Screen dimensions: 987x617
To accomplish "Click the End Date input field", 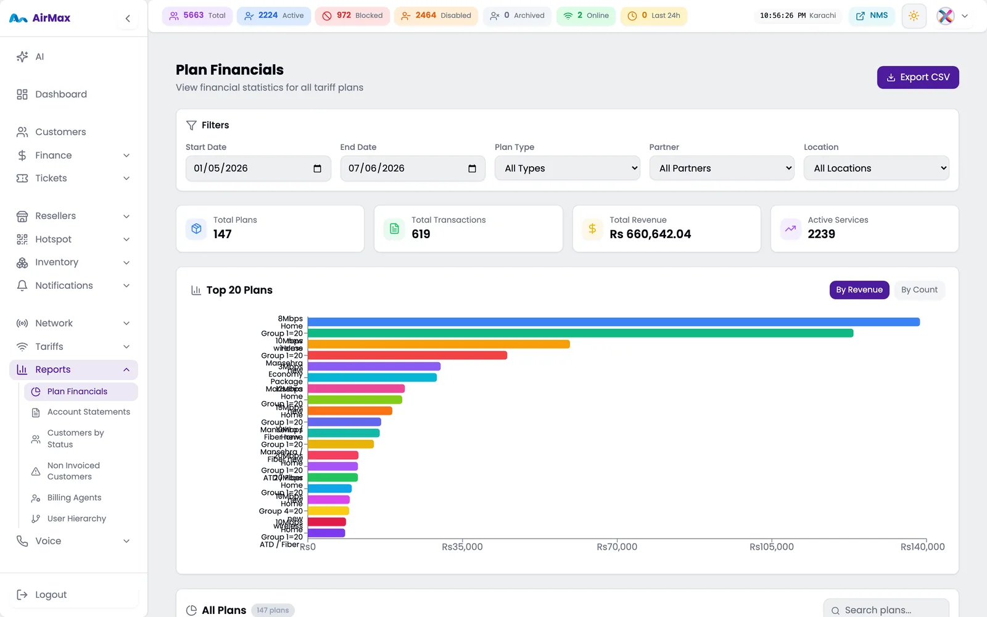I will coord(413,168).
